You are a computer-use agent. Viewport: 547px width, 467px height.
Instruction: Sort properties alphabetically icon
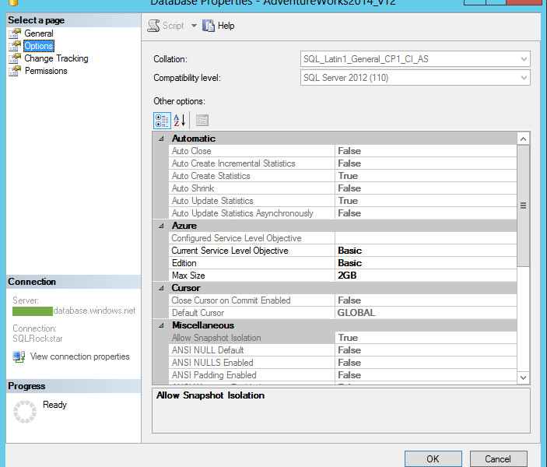(179, 121)
